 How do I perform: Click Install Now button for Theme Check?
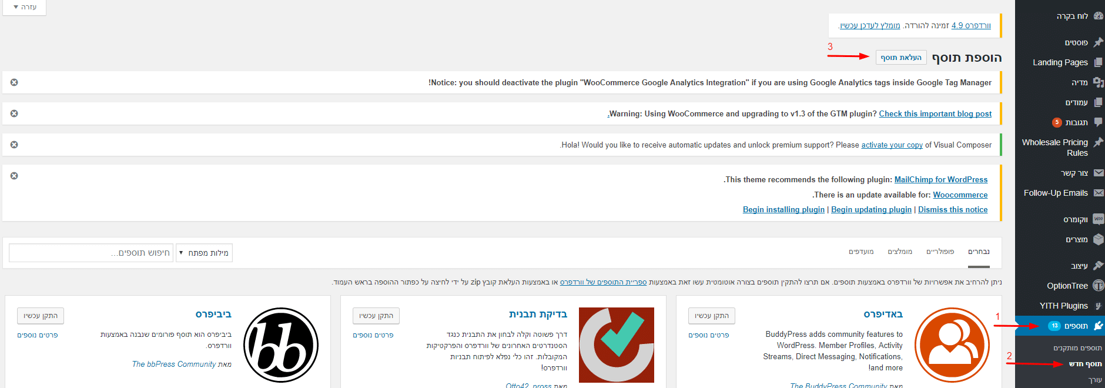pyautogui.click(x=376, y=316)
